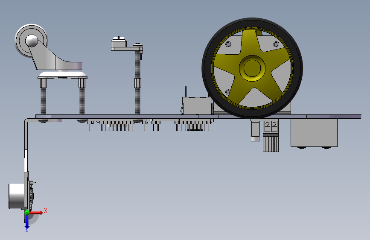Screen dimensions: 370x240
Task: Click the blue Z axis arrow of the triad
Action: coord(27,222)
